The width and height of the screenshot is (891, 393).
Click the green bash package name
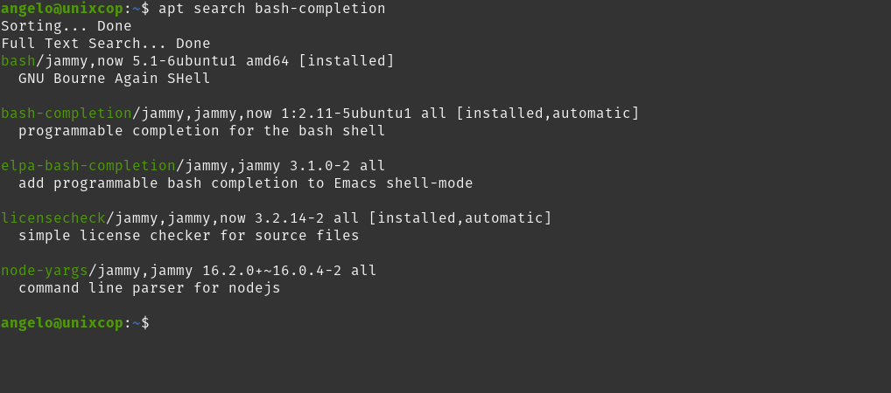click(x=18, y=60)
